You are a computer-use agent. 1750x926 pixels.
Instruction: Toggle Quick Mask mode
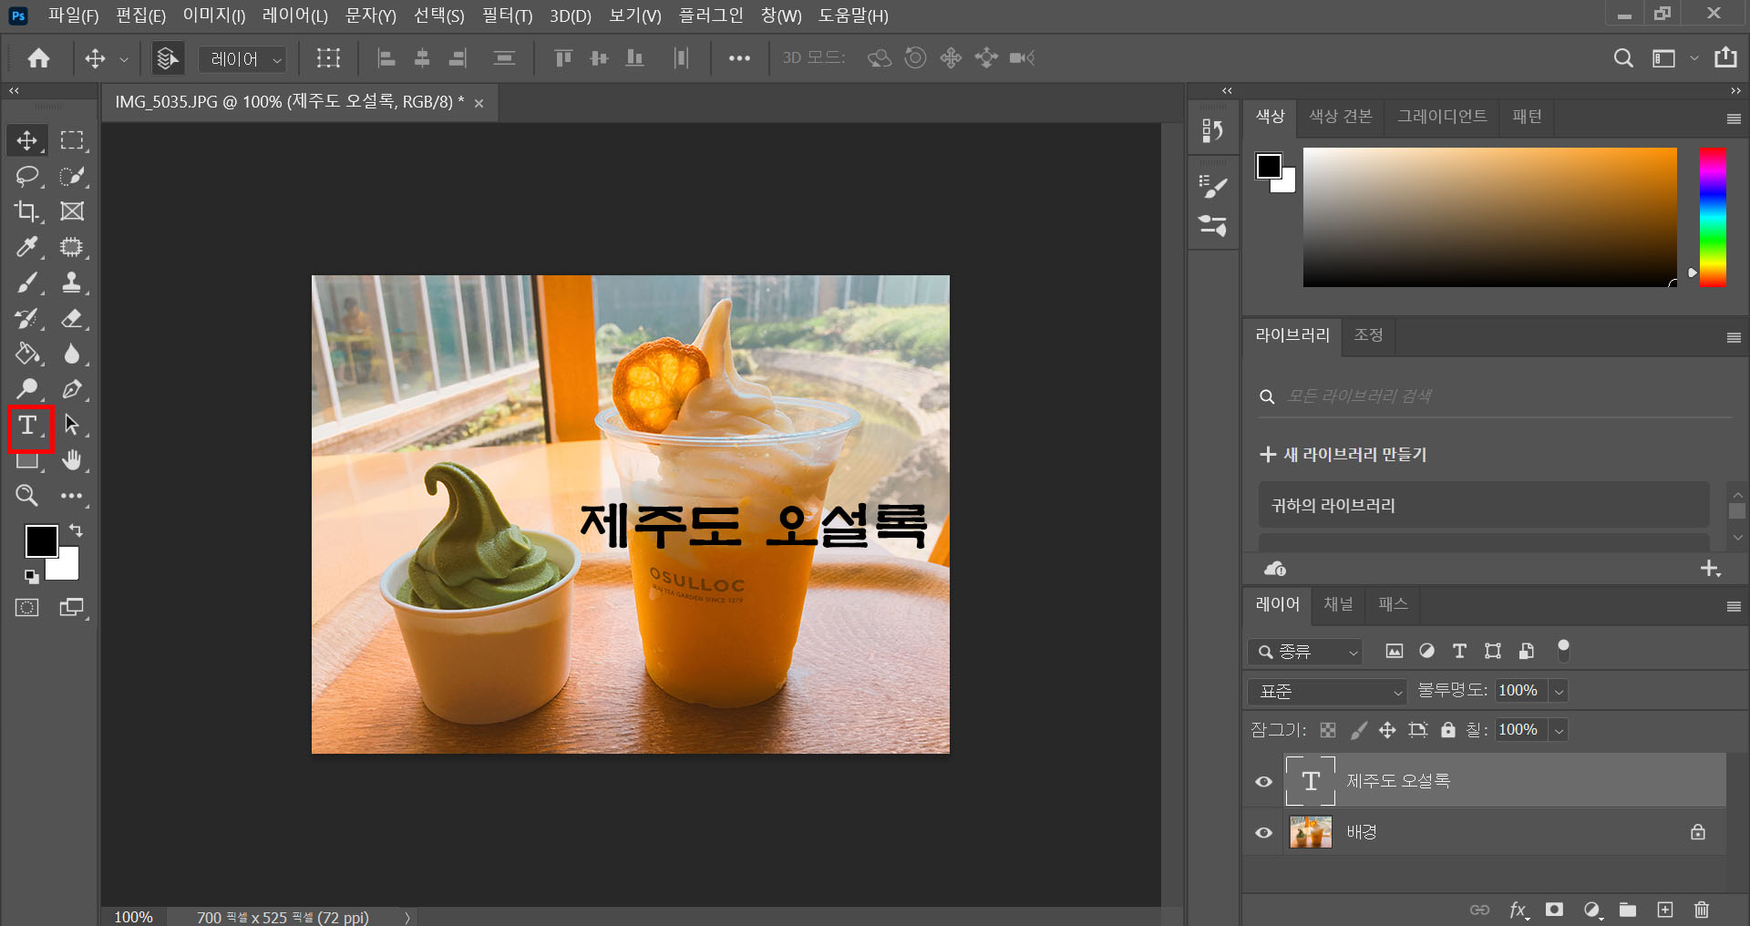[27, 608]
